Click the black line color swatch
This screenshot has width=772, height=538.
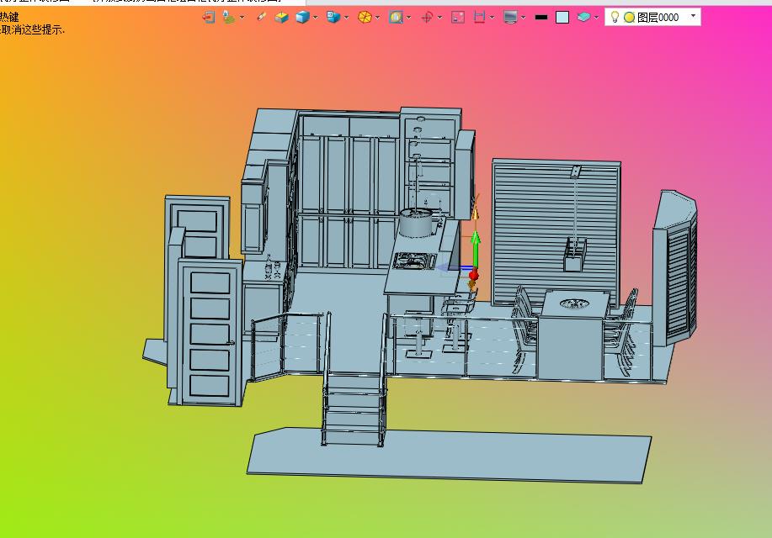tap(541, 17)
